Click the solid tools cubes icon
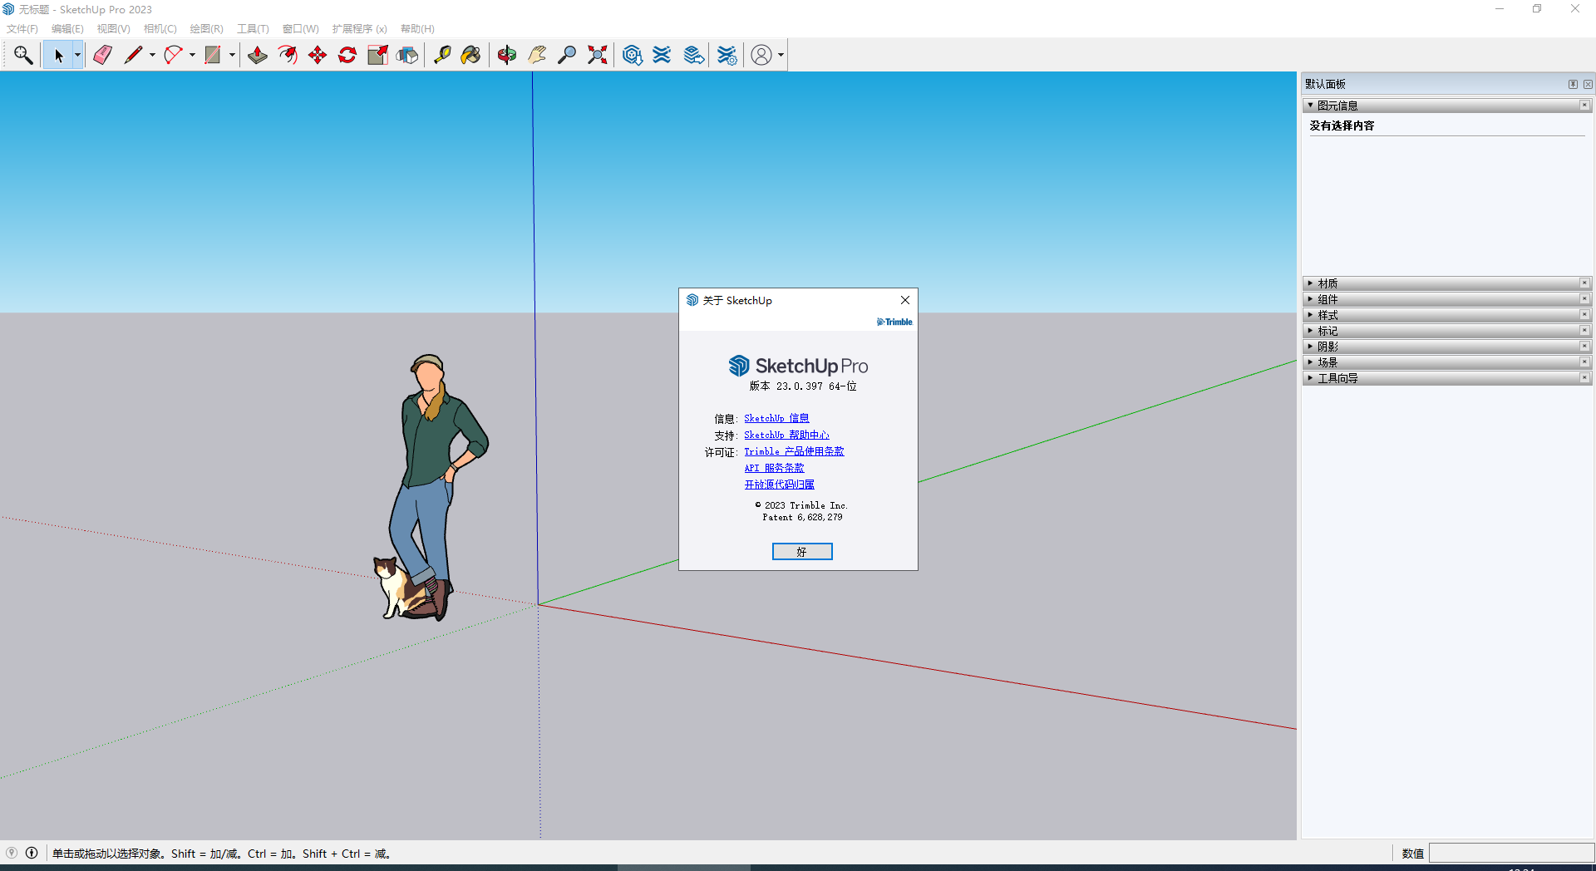Image resolution: width=1596 pixels, height=871 pixels. (407, 55)
